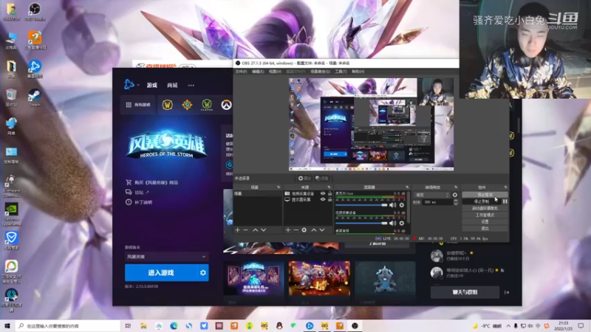Toggle visibility of the 视频采集设备 source
The image size is (591, 332).
tap(323, 193)
